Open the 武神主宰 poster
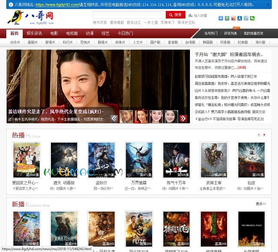Viewport: 278px width, 252px height. click(214, 160)
